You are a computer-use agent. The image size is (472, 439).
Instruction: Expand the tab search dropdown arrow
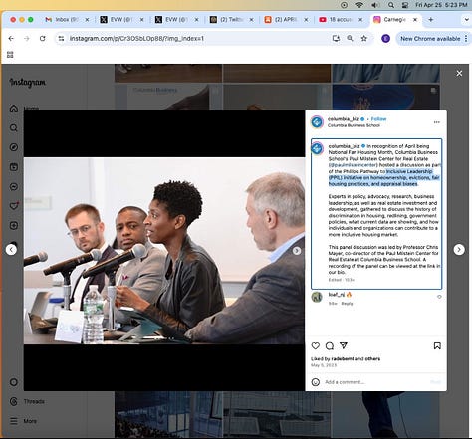(466, 20)
